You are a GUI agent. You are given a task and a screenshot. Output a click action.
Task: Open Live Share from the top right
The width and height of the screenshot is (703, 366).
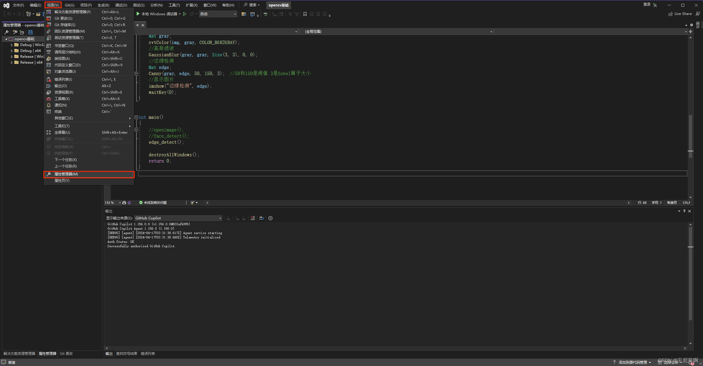pyautogui.click(x=680, y=14)
